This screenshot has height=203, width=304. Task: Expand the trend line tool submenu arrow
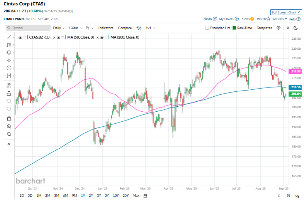tap(13, 37)
